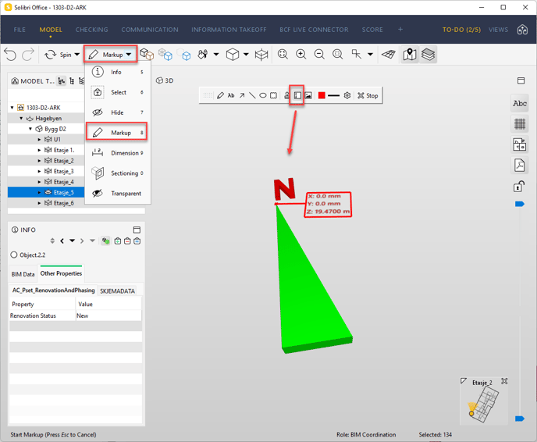
Task: Pick the Ab text markup tool
Action: point(231,95)
